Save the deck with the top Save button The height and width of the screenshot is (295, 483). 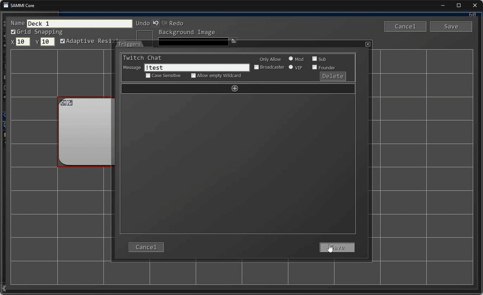click(451, 27)
